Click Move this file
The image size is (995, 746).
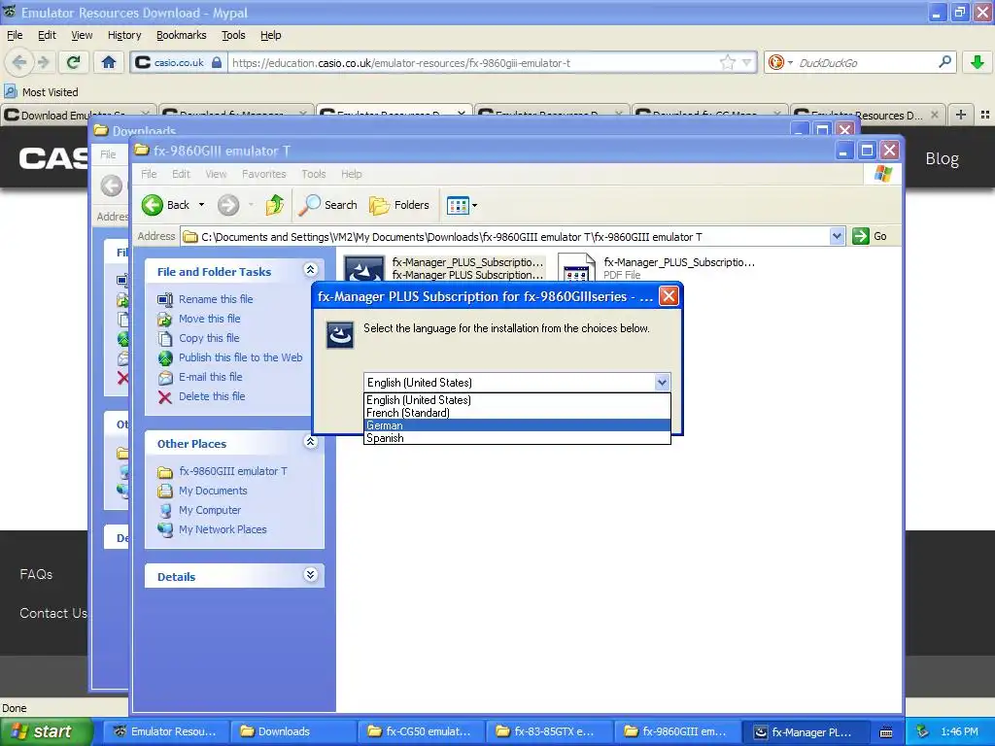coord(210,319)
